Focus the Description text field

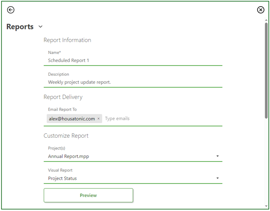pyautogui.click(x=133, y=82)
